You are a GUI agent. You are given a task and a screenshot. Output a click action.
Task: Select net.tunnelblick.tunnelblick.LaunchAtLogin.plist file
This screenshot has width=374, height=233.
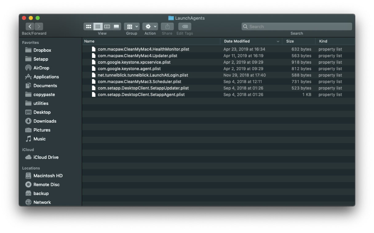218,75
